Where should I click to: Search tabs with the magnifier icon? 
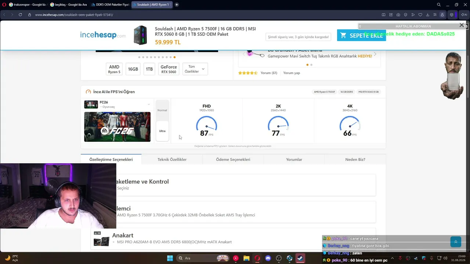tap(439, 5)
